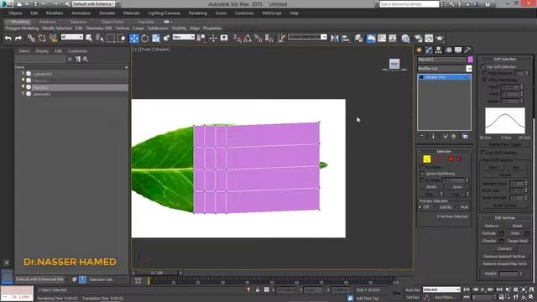This screenshot has height=302, width=537.
Task: Click the Shrink selection button
Action: 430,187
